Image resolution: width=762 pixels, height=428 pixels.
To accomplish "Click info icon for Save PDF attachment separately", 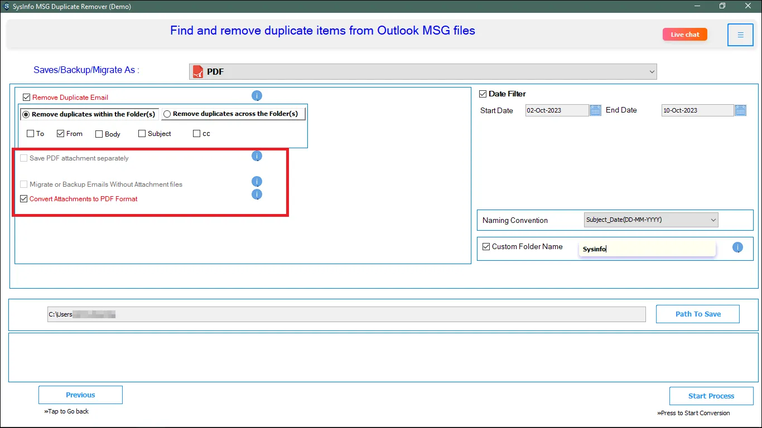I will (x=257, y=156).
